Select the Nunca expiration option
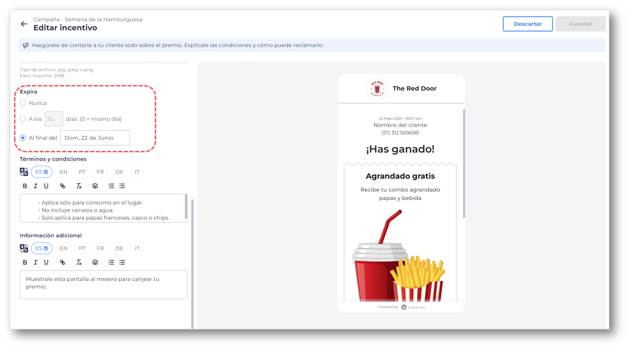 23,103
